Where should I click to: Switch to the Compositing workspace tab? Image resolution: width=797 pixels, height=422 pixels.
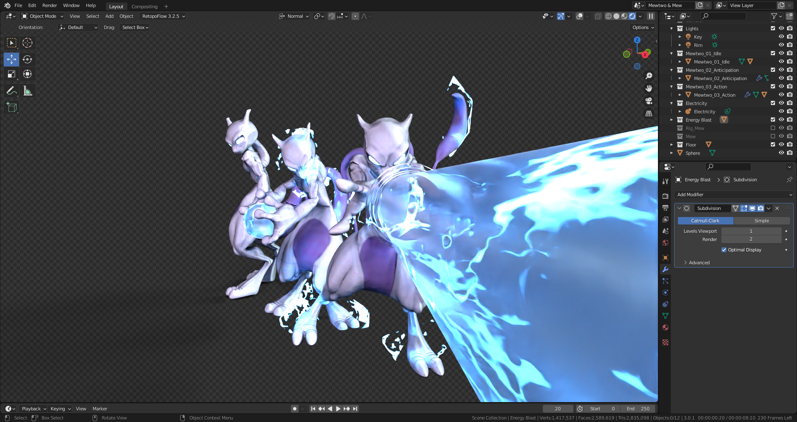coord(144,7)
